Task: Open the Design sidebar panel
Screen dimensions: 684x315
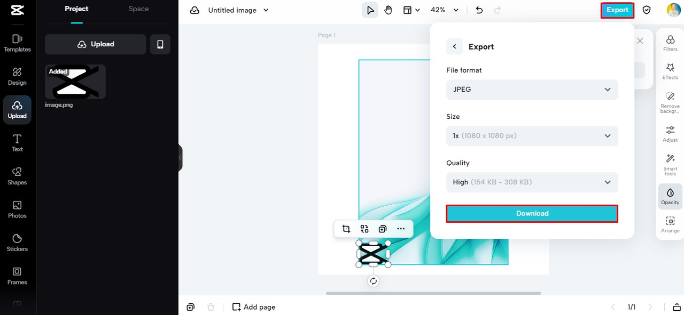Action: tap(17, 76)
